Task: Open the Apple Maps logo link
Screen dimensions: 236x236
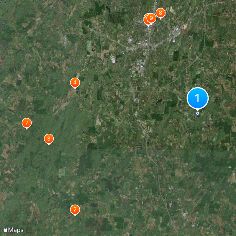Action: [x=14, y=230]
